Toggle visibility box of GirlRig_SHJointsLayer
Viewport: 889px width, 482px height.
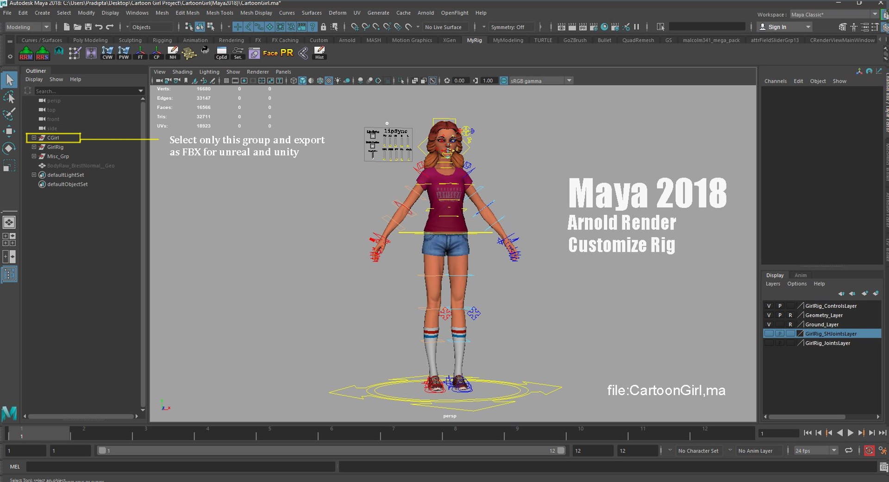point(769,334)
